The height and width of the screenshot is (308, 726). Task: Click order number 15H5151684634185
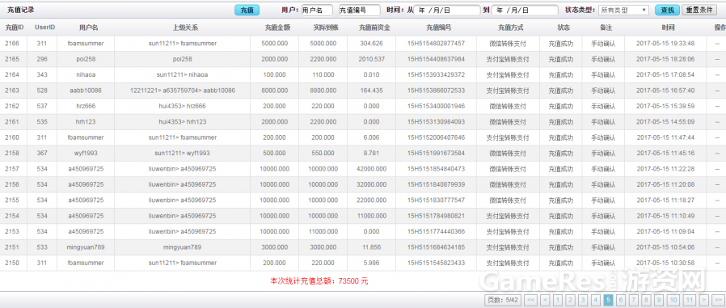436,247
